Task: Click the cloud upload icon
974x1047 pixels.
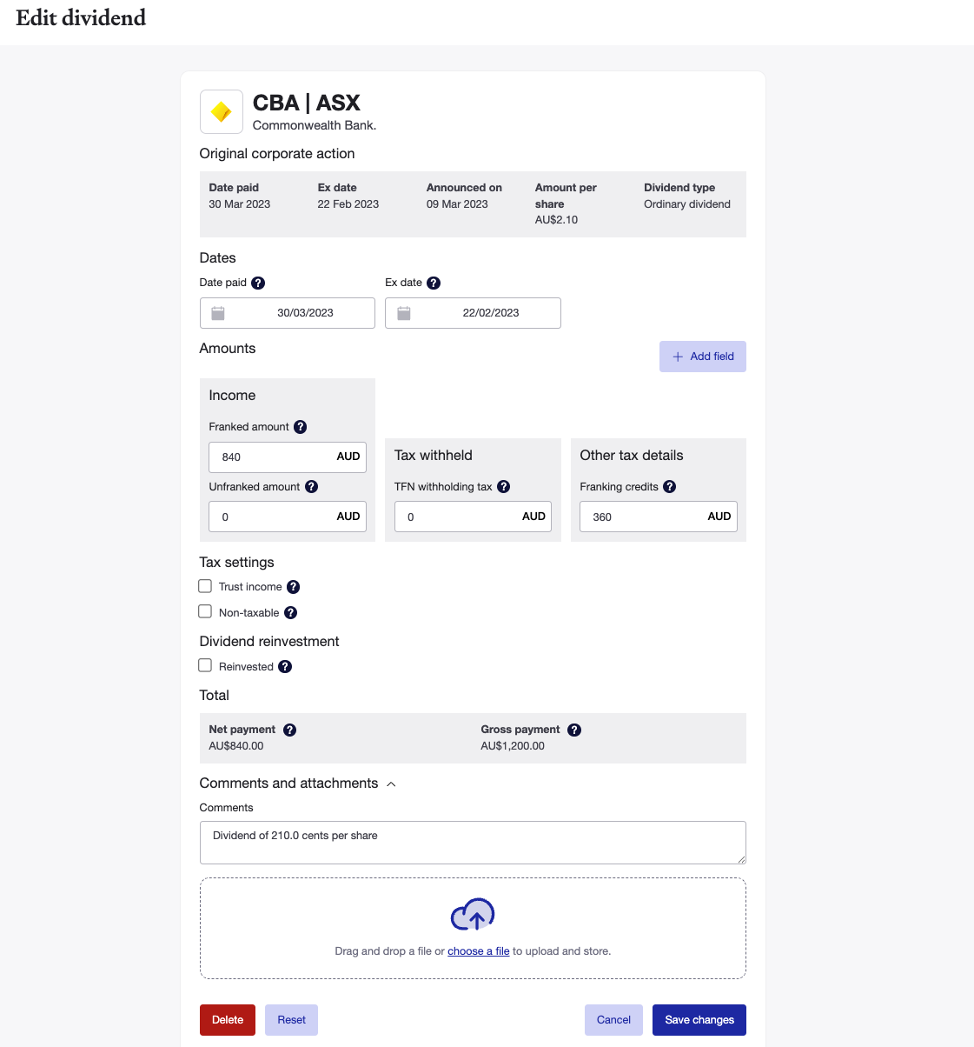Action: (x=473, y=915)
